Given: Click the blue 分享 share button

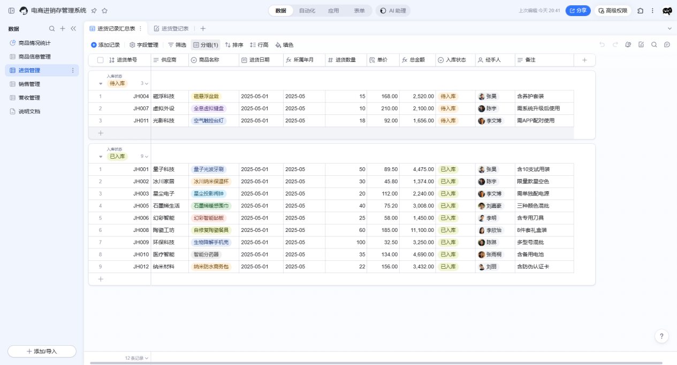Looking at the screenshot, I should pyautogui.click(x=578, y=11).
